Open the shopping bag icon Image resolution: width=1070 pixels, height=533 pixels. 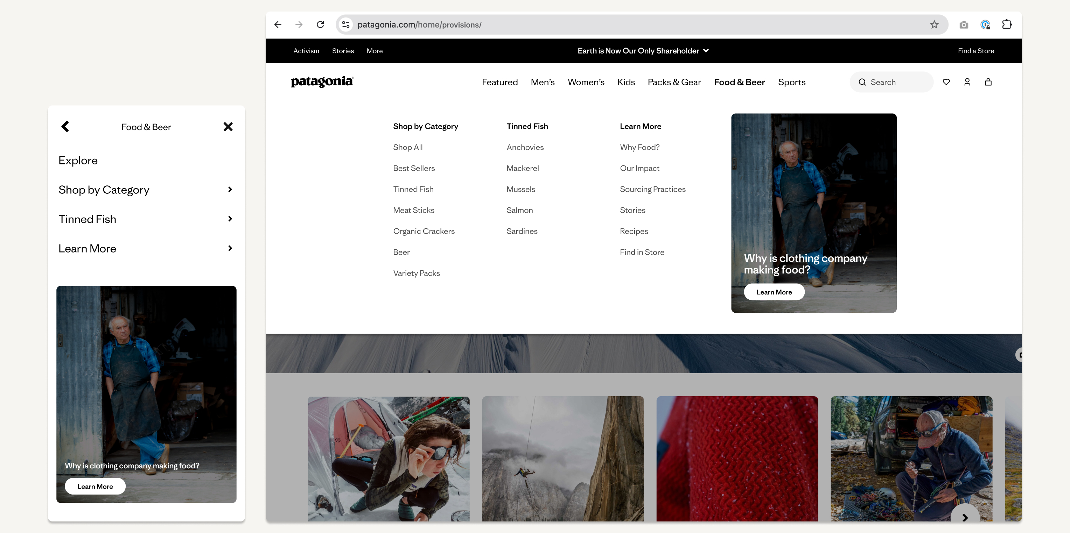coord(988,82)
